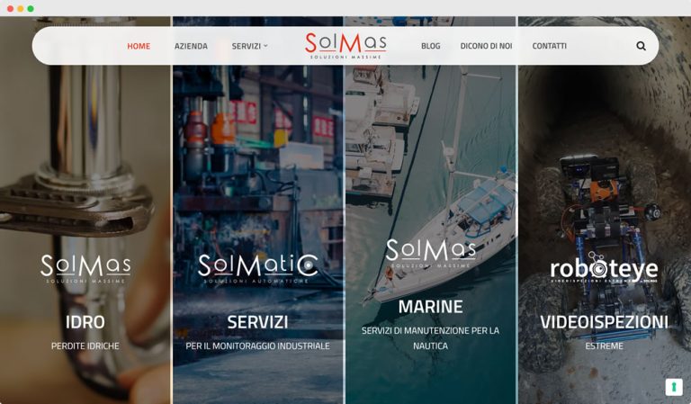Click the green macOS maximize window dot
691x404 pixels.
click(31, 8)
